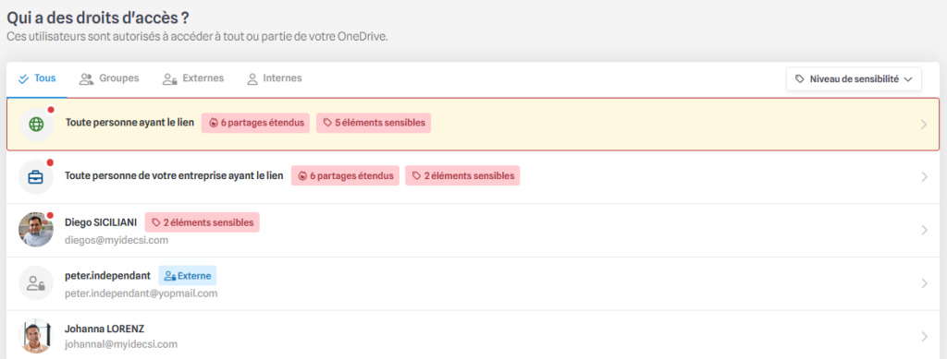The image size is (947, 359).
Task: Click the Externes tab locked-user icon
Action: click(170, 79)
